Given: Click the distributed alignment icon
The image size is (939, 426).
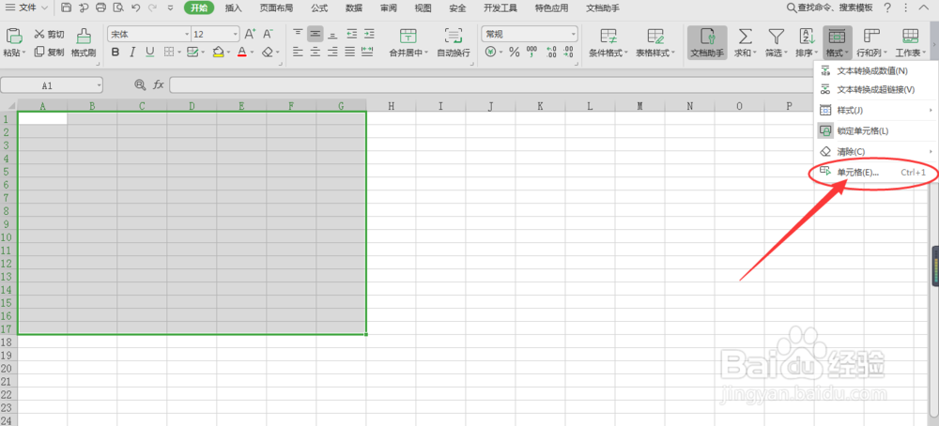Looking at the screenshot, I should click(x=368, y=52).
